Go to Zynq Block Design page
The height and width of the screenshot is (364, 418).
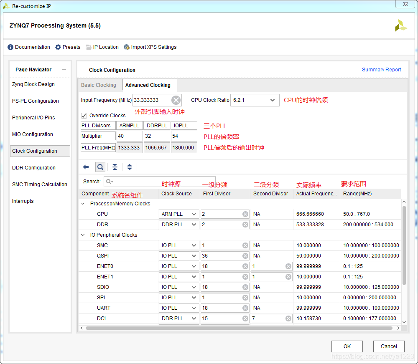tap(33, 84)
